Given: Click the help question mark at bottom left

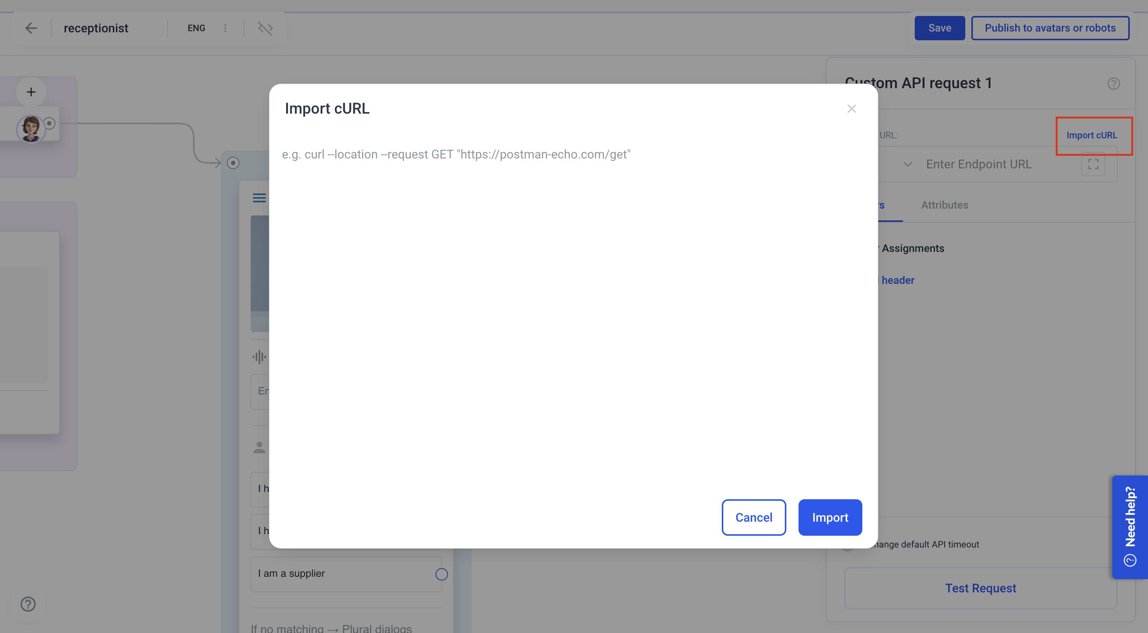Looking at the screenshot, I should [x=28, y=604].
